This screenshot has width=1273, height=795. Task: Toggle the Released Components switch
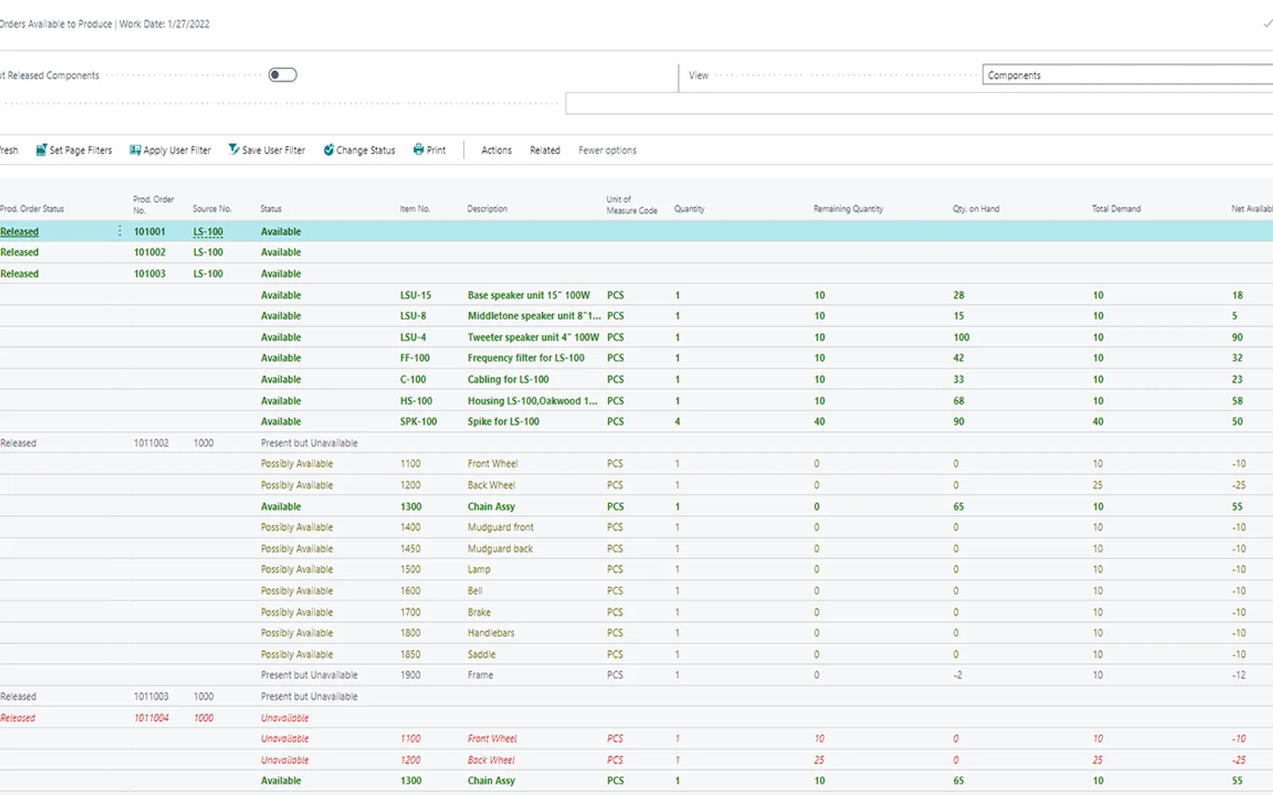click(282, 75)
